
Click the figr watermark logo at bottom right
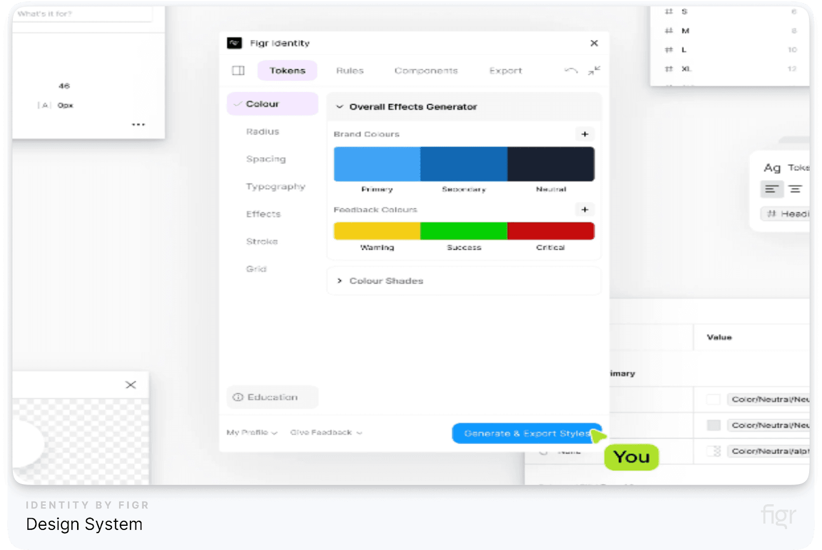pyautogui.click(x=778, y=516)
